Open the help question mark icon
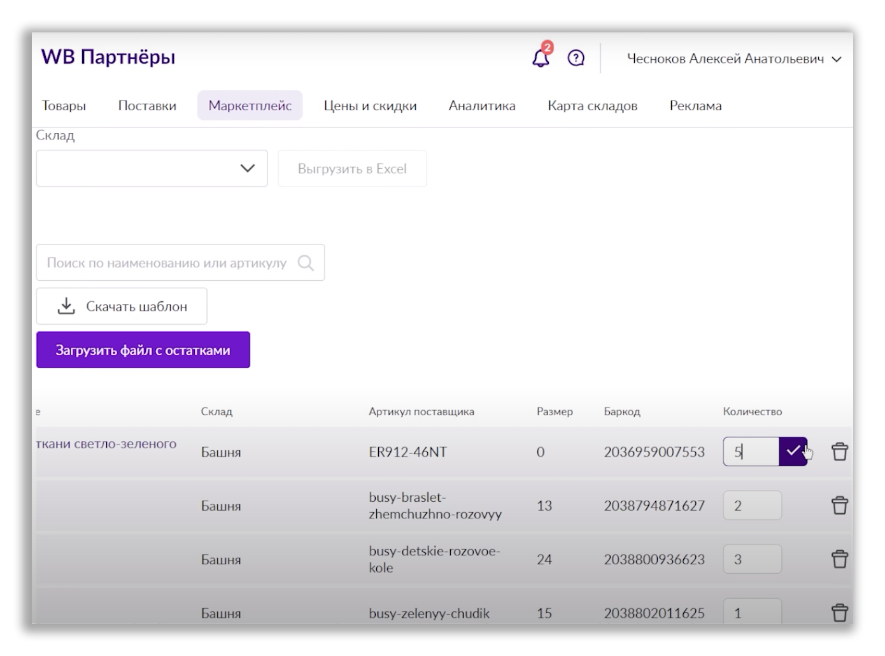 [x=576, y=58]
